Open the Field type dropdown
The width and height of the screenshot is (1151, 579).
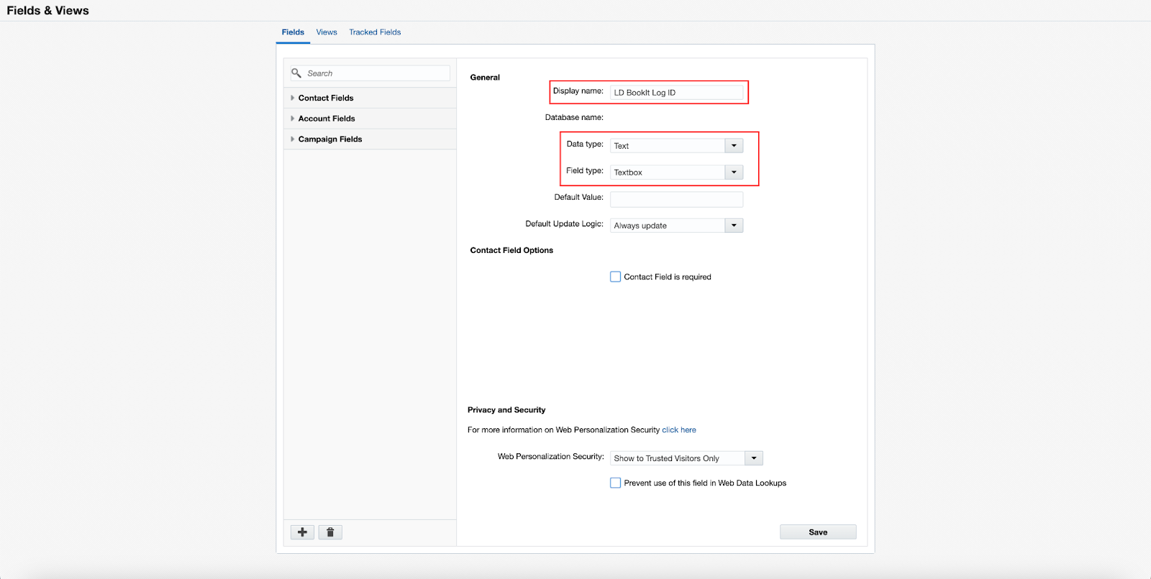[733, 172]
